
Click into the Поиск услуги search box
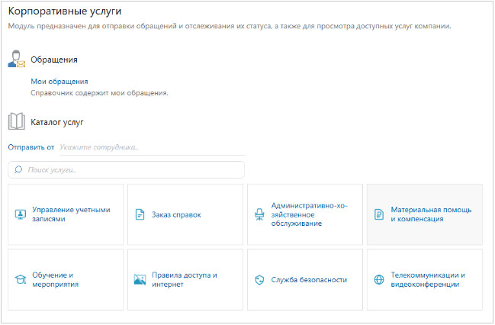(x=130, y=169)
